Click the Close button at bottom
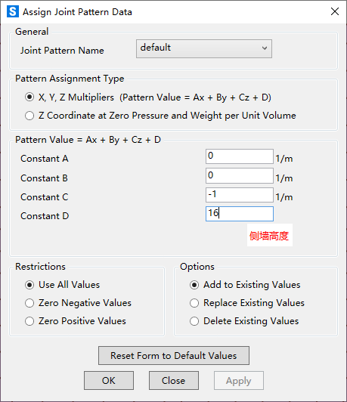 (174, 381)
